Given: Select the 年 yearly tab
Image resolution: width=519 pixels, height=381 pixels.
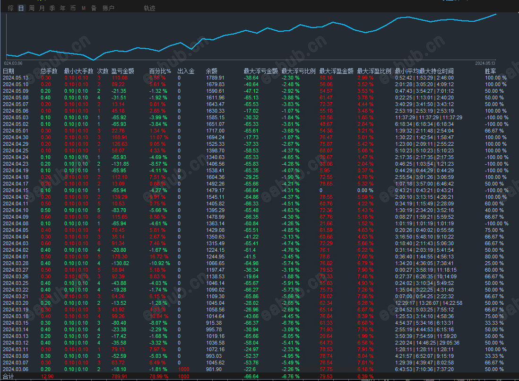Looking at the screenshot, I should tap(62, 8).
